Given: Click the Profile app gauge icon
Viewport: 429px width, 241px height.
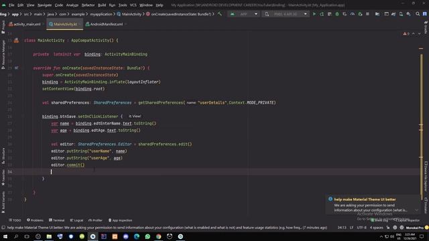Looking at the screenshot, I should [353, 14].
